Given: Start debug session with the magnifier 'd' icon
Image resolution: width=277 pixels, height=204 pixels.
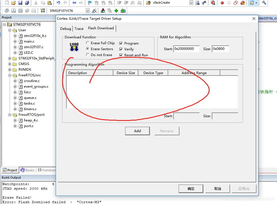Looking at the screenshot, I should tap(213, 3).
